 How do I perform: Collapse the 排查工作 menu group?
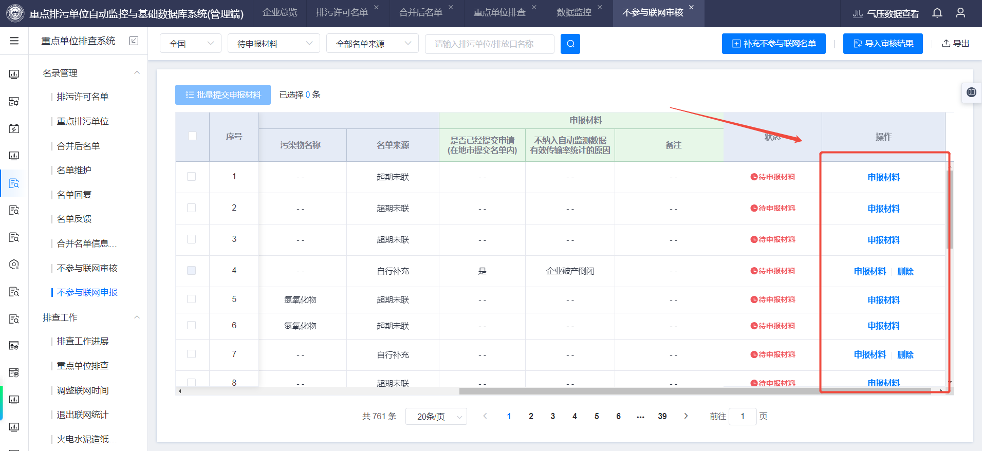tap(137, 317)
